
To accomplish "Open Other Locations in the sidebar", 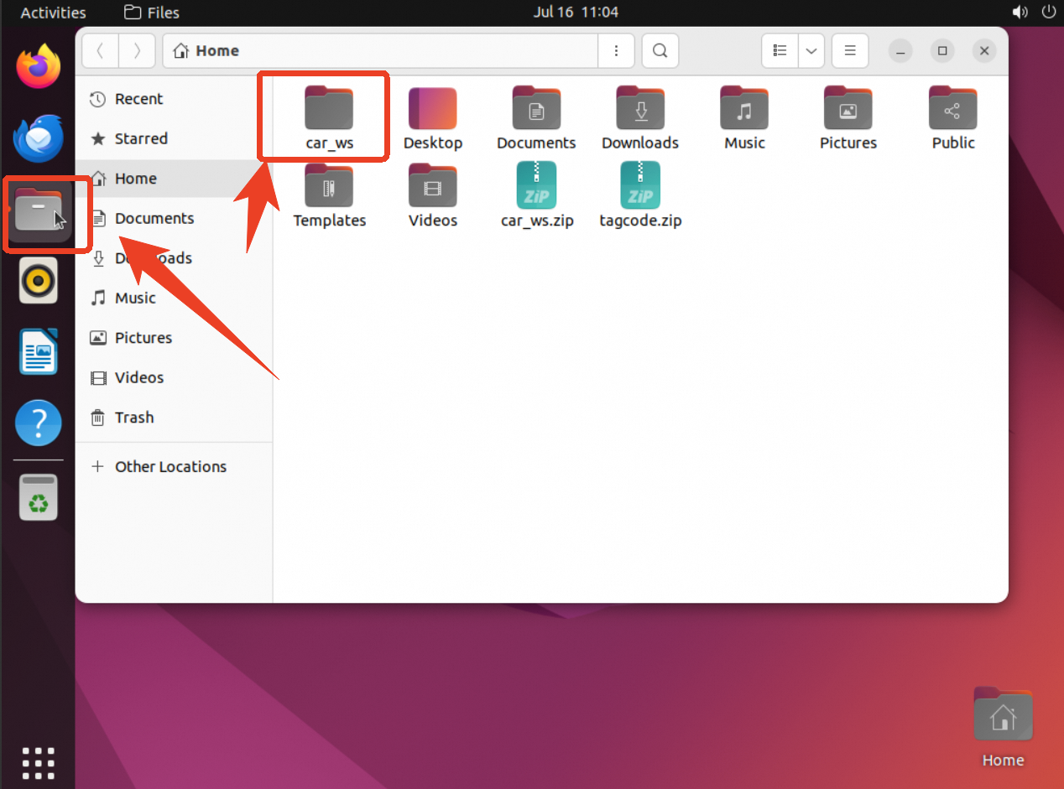I will pos(174,466).
